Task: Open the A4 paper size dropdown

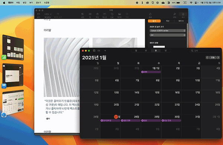Action: click(x=168, y=35)
